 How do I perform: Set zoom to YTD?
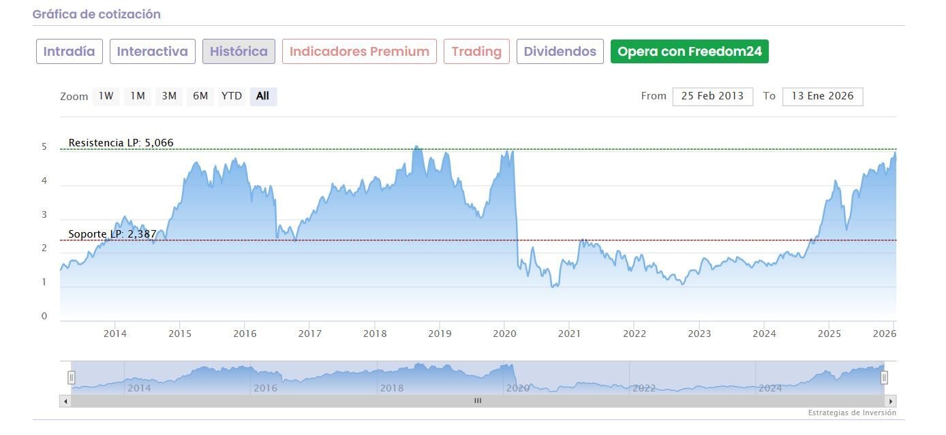coord(232,96)
